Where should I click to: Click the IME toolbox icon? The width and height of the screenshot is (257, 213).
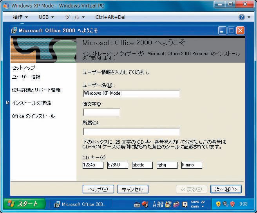tap(176, 204)
